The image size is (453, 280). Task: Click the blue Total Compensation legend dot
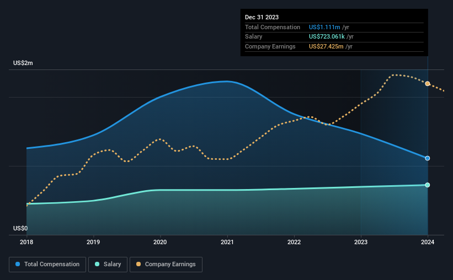point(18,264)
